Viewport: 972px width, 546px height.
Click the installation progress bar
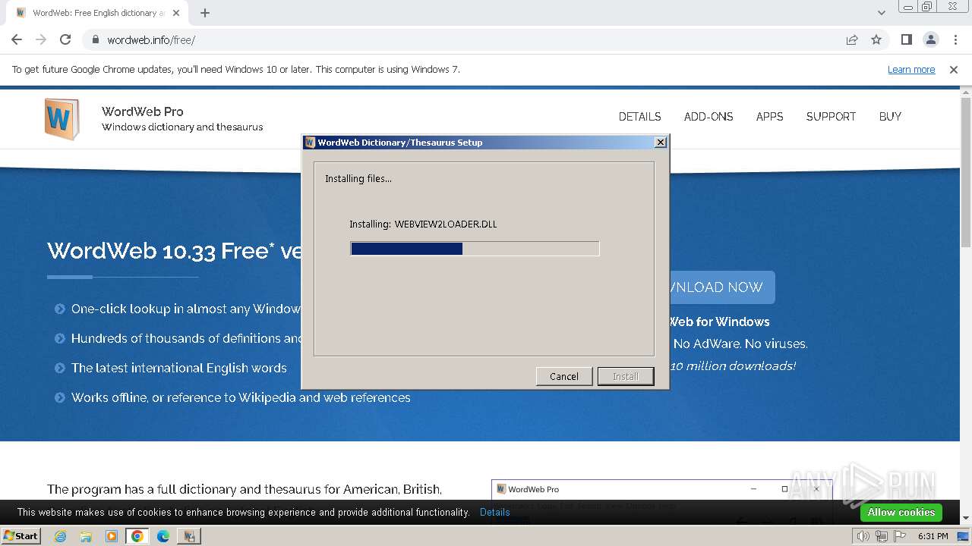point(475,249)
